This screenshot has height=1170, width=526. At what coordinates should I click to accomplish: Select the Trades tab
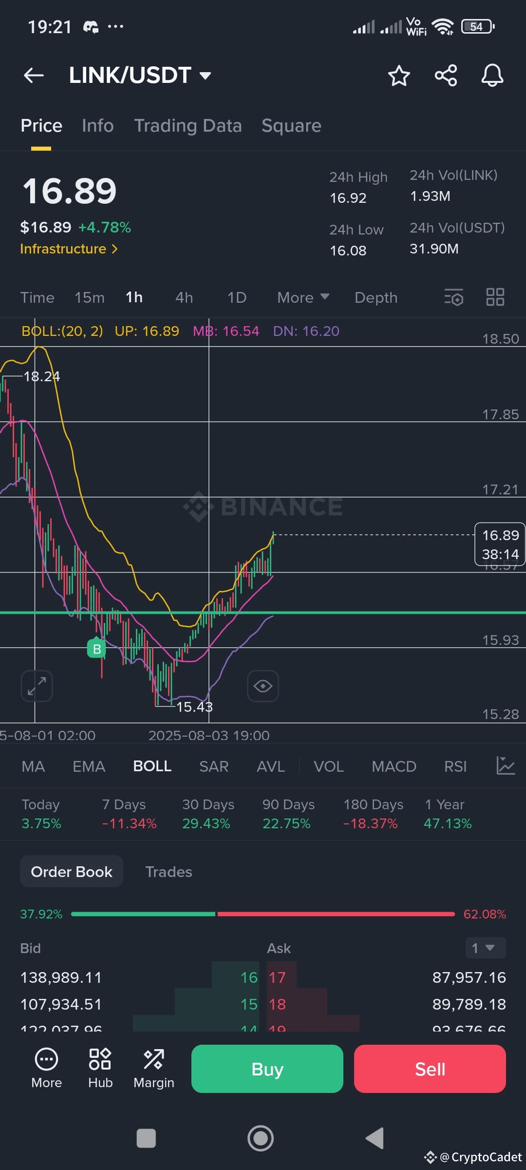coord(169,872)
